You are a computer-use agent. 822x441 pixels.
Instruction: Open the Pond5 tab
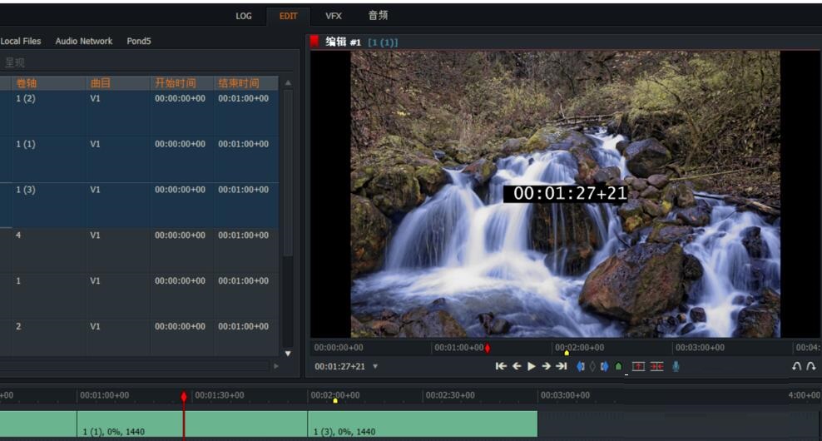(x=139, y=41)
